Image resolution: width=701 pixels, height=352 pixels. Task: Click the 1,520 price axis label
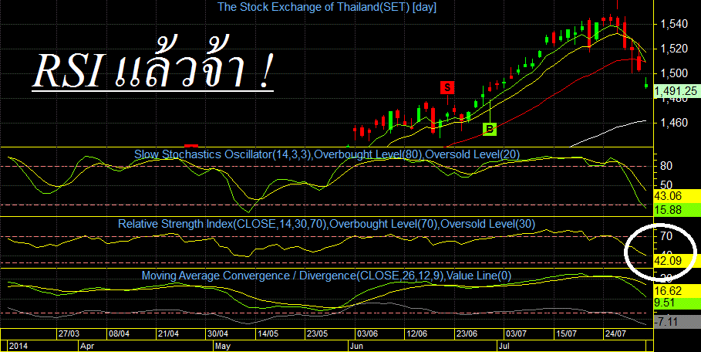(672, 49)
